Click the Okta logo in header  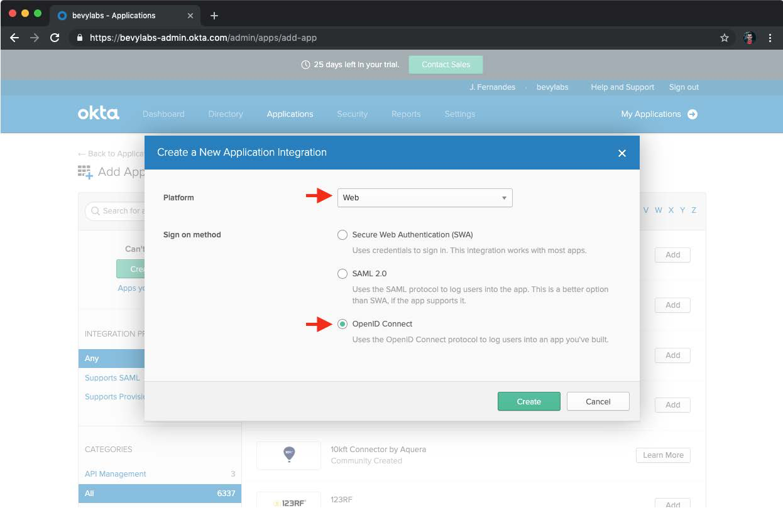pyautogui.click(x=98, y=114)
